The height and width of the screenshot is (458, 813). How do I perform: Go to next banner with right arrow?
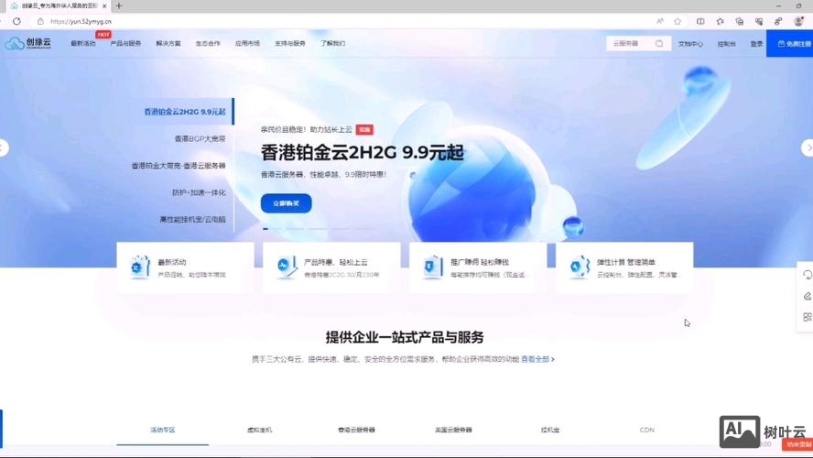(808, 147)
